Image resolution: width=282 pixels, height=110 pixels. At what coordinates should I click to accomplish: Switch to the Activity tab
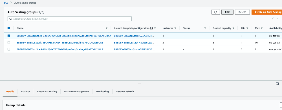click(x=25, y=91)
